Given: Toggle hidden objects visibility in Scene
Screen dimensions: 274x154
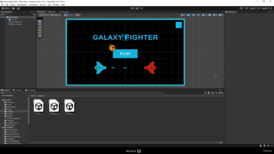Looking at the screenshot, I should pyautogui.click(x=209, y=15).
